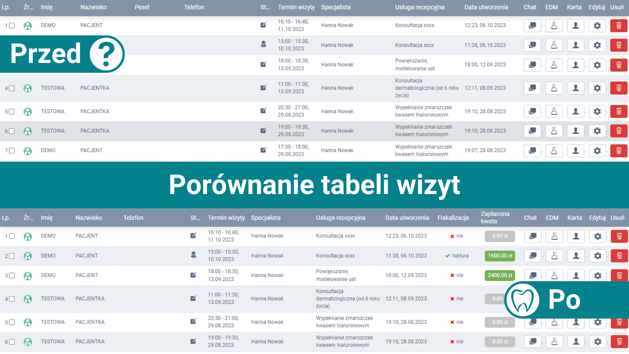Open patient card for 19:00 visit in Po table
The height and width of the screenshot is (354, 629).
pos(576,342)
